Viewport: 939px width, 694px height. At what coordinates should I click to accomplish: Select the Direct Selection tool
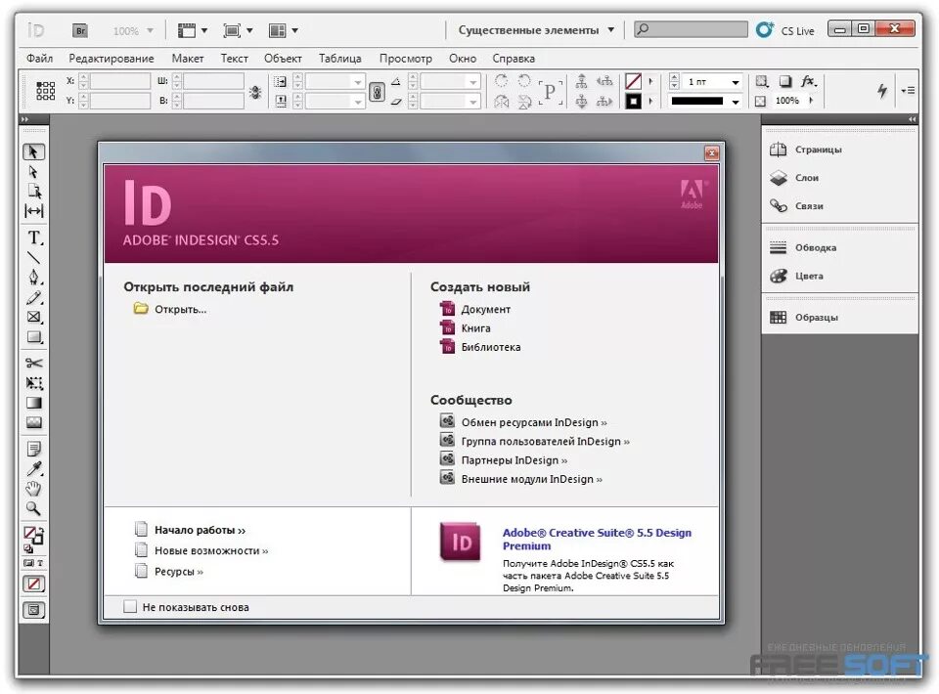[x=33, y=172]
